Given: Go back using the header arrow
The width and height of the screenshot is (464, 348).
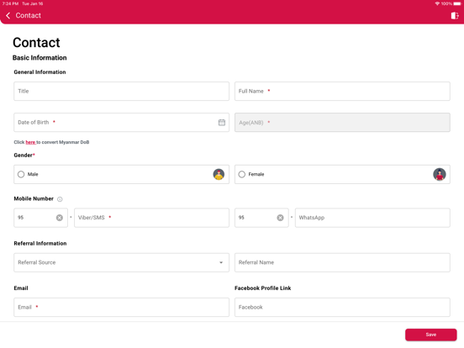Looking at the screenshot, I should tap(8, 15).
